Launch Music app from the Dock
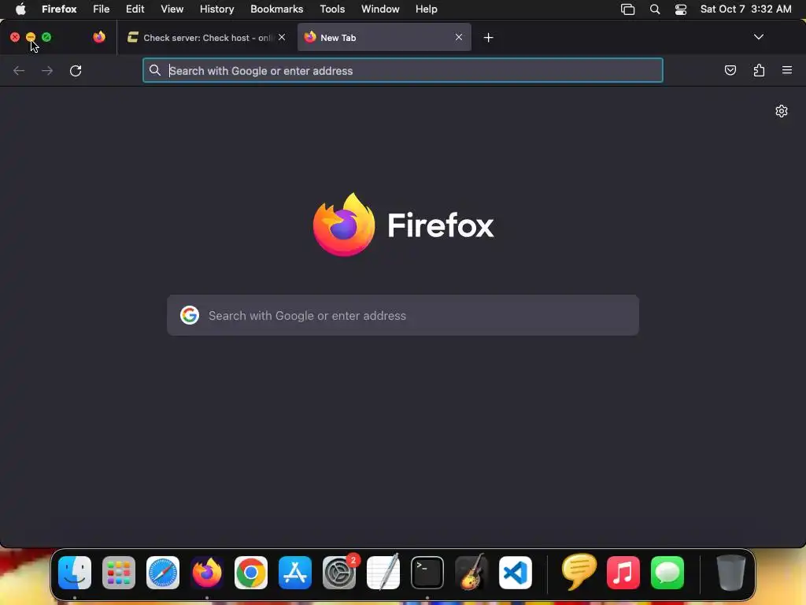This screenshot has width=806, height=605. point(623,573)
